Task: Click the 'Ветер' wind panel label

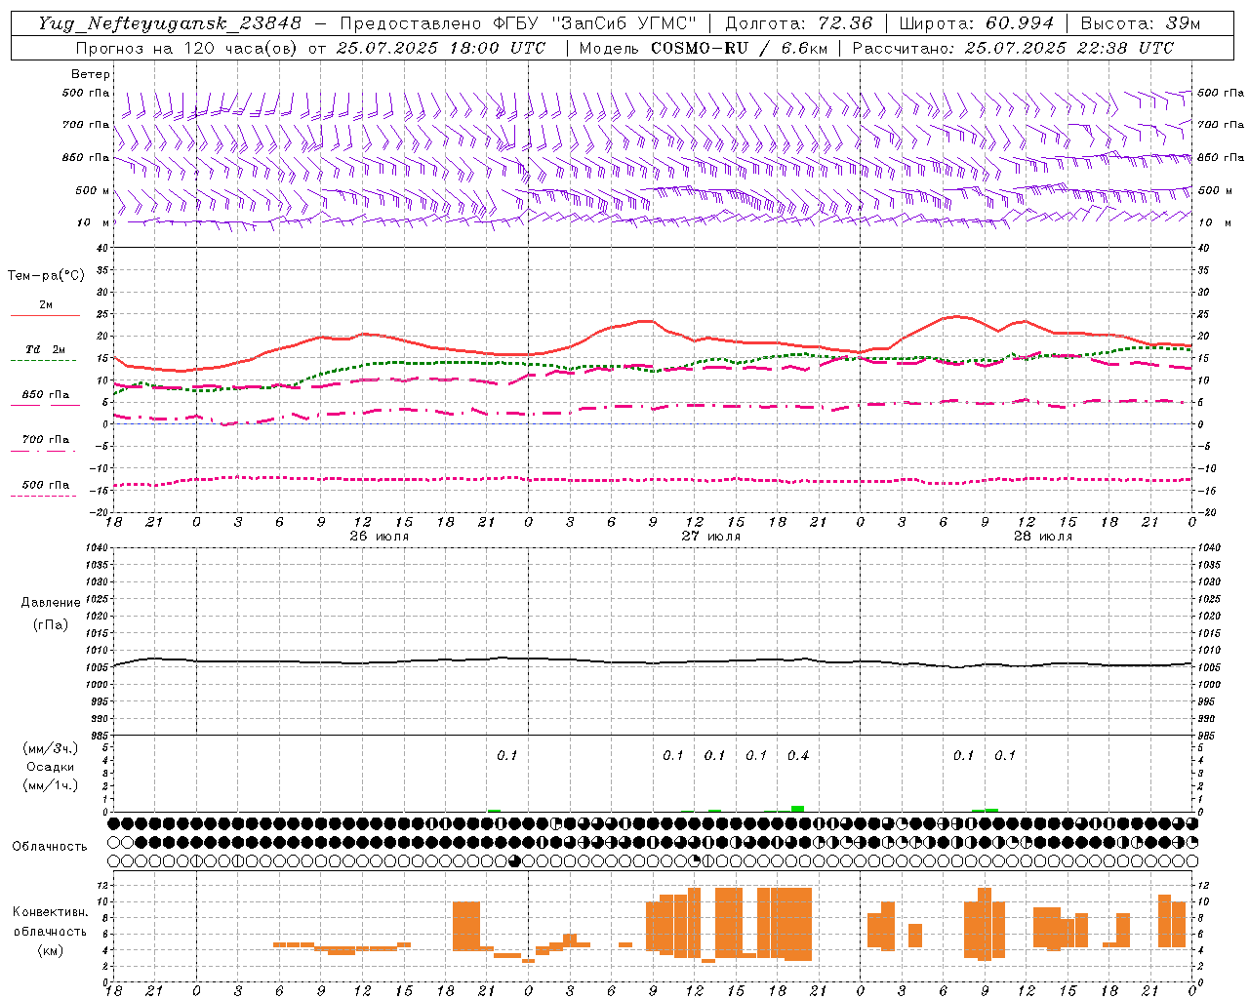Action: (91, 74)
